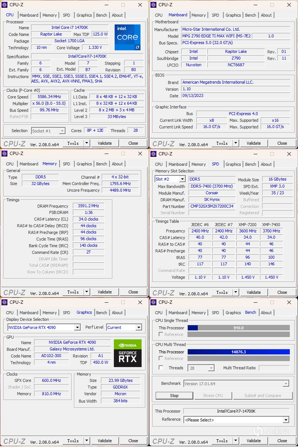
Task: Open the About tab in the Memory-tab window
Action: pos(117,164)
